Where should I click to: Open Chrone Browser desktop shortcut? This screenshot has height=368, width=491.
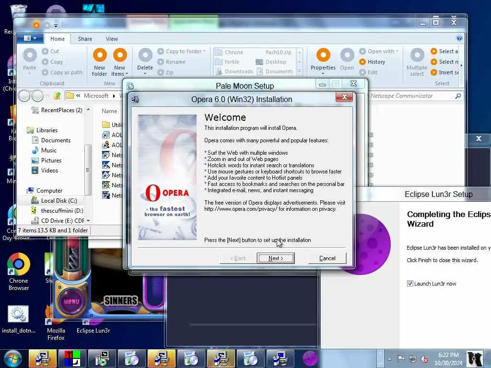coord(19,272)
